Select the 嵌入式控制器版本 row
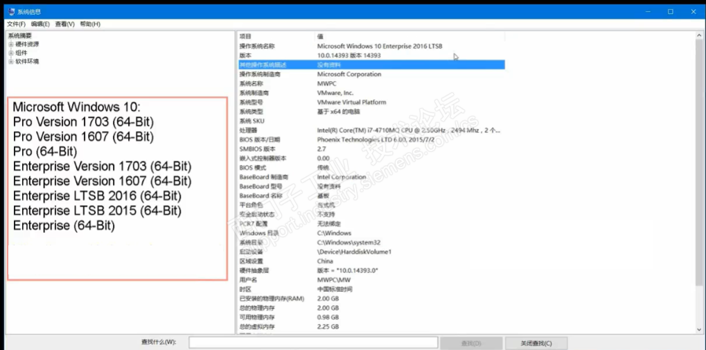 coord(371,159)
